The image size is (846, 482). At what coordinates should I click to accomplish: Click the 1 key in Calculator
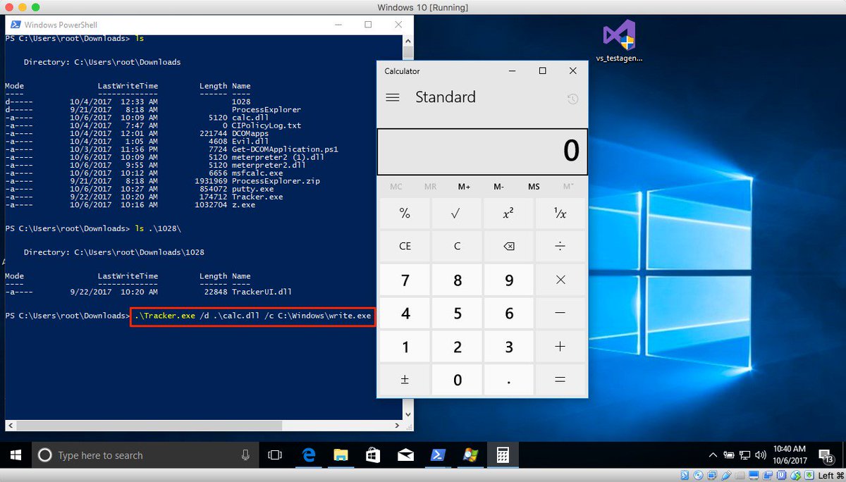tap(405, 347)
